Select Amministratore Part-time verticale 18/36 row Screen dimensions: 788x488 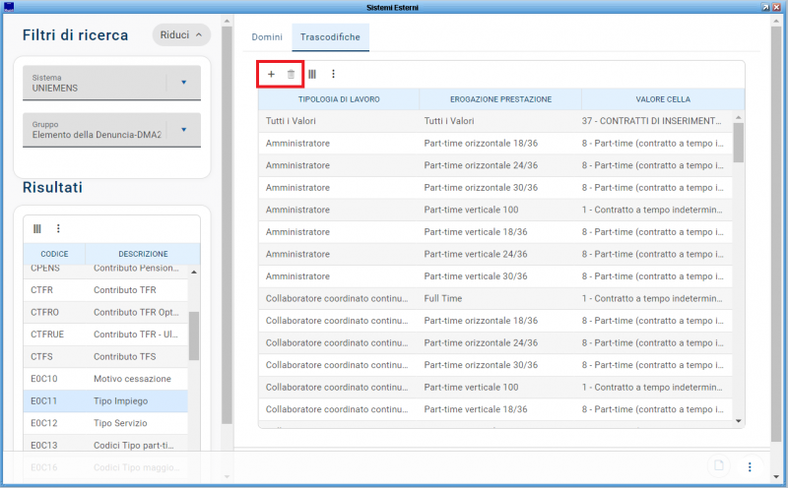[x=495, y=232]
